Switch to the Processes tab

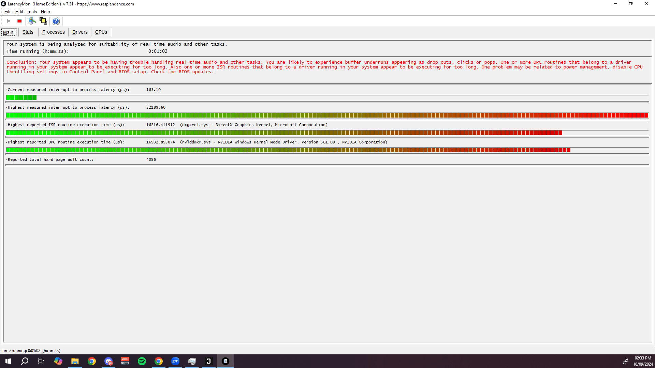click(53, 32)
